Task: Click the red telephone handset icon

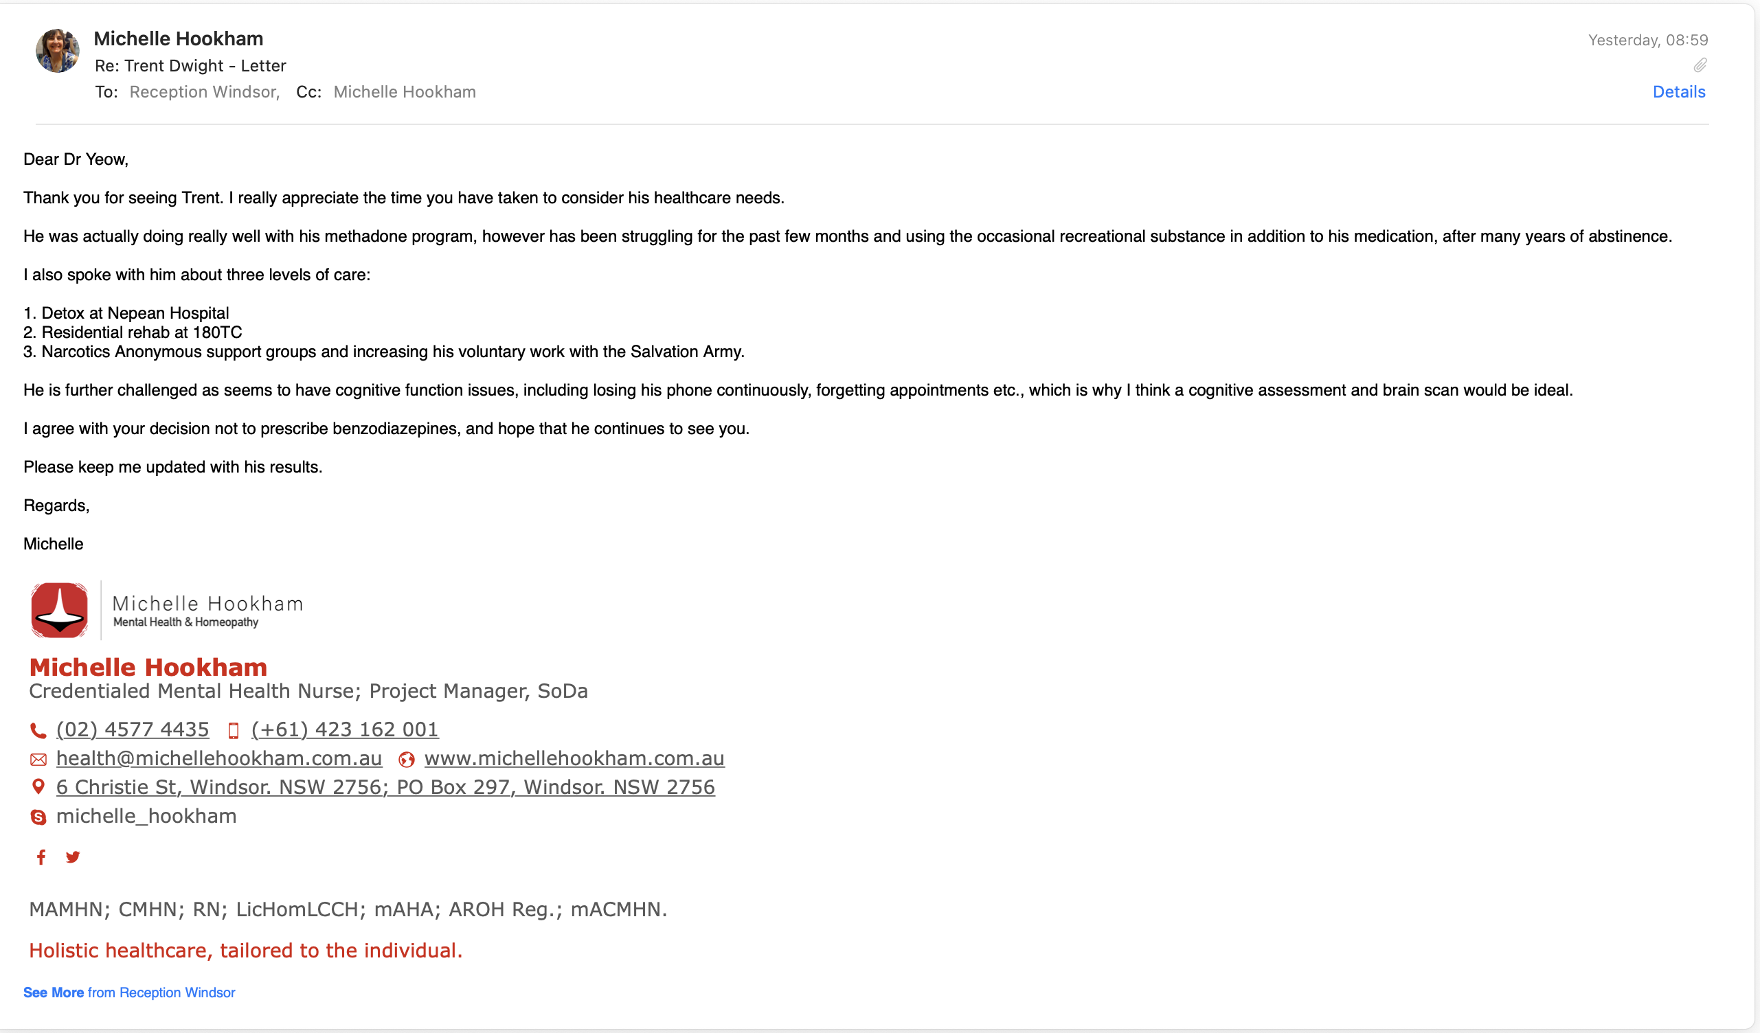Action: tap(38, 731)
